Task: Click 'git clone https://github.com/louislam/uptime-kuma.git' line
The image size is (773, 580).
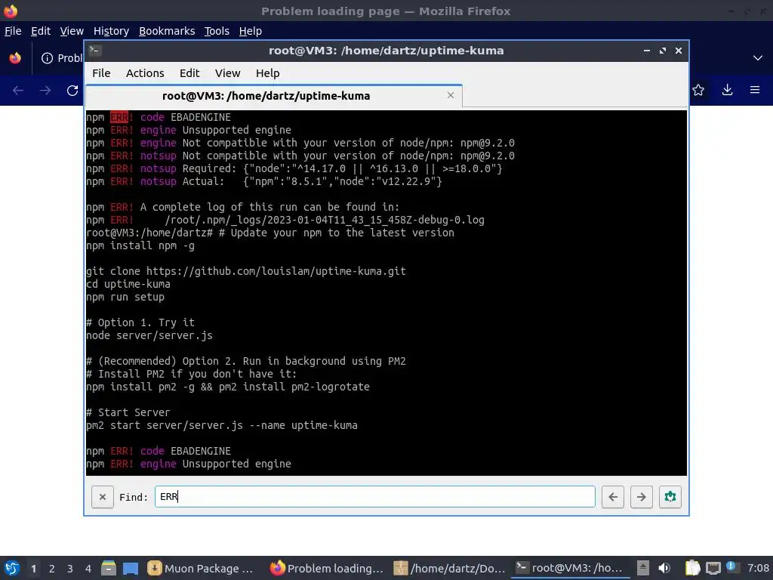Action: [245, 271]
